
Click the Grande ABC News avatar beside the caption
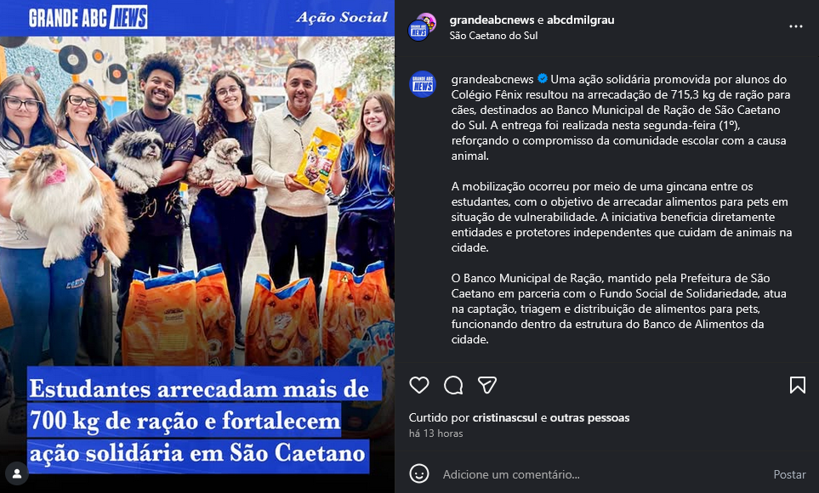(422, 84)
